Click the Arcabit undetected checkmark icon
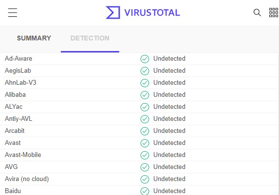The height and width of the screenshot is (195, 279). 145,131
